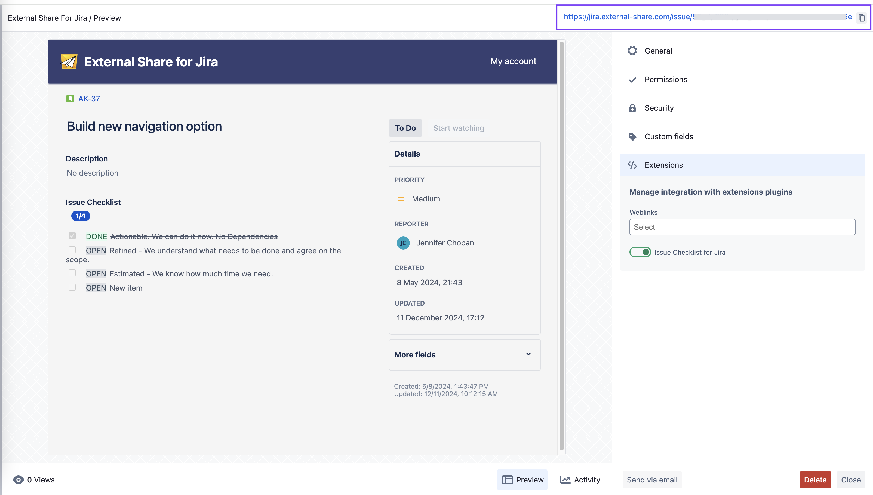Click the JC reporter avatar

(x=403, y=243)
